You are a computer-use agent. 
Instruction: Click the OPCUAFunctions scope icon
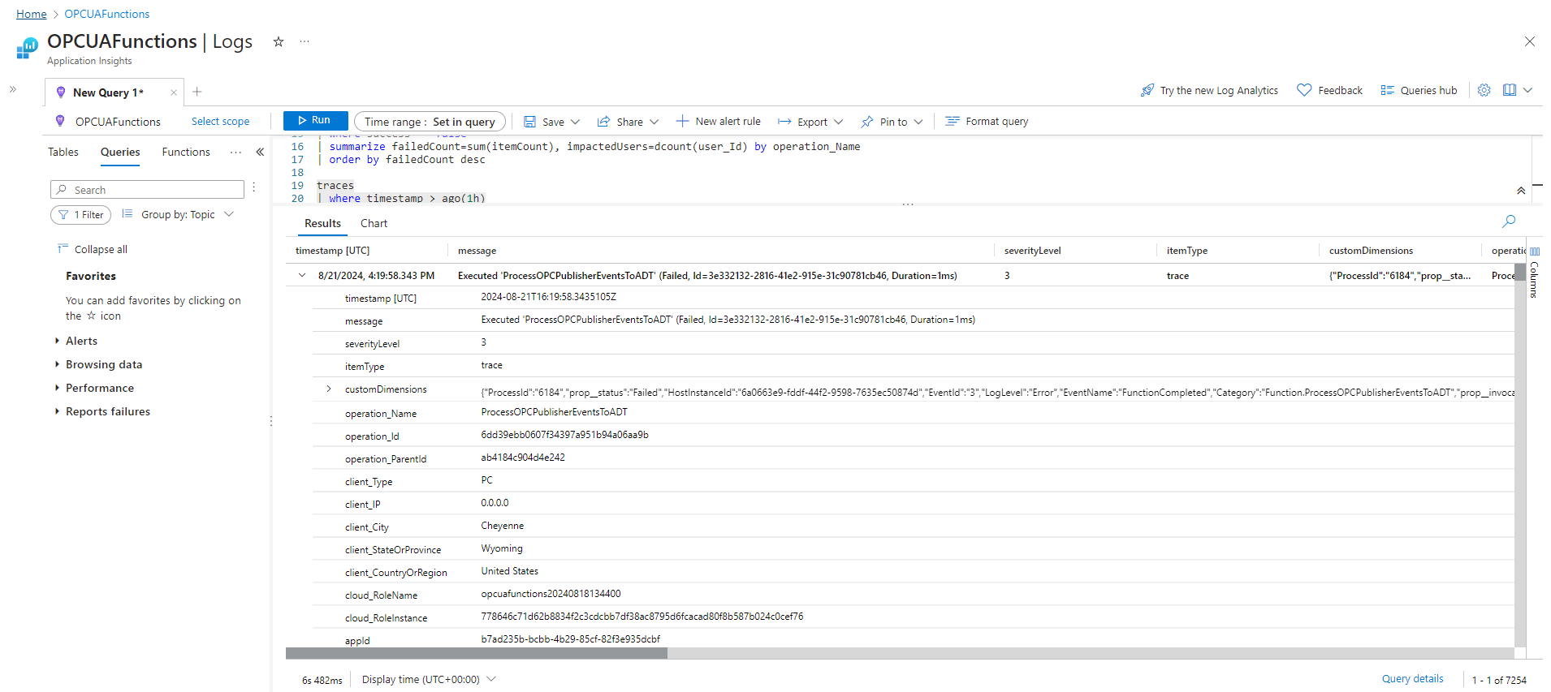click(x=60, y=121)
